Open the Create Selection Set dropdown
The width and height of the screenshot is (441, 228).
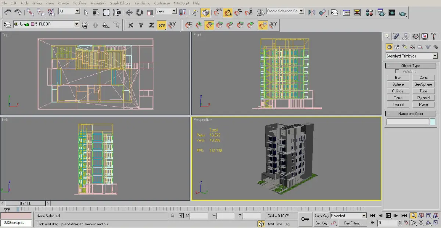point(285,11)
